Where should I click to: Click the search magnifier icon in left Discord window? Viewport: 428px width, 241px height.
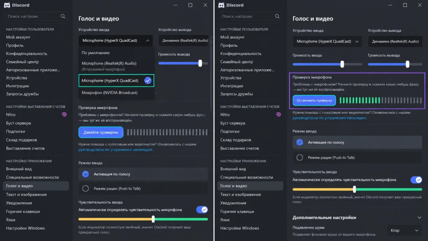tap(63, 16)
